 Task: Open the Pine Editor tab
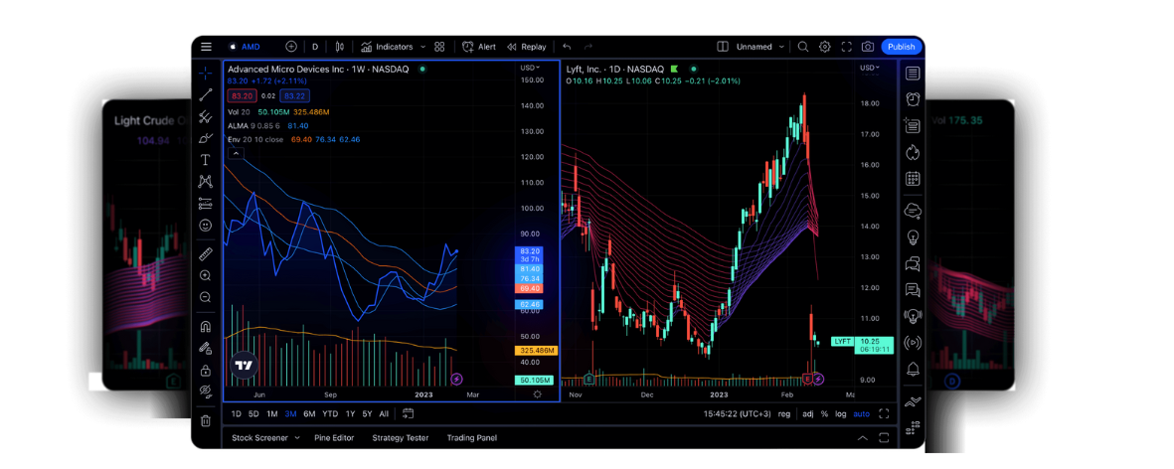334,437
